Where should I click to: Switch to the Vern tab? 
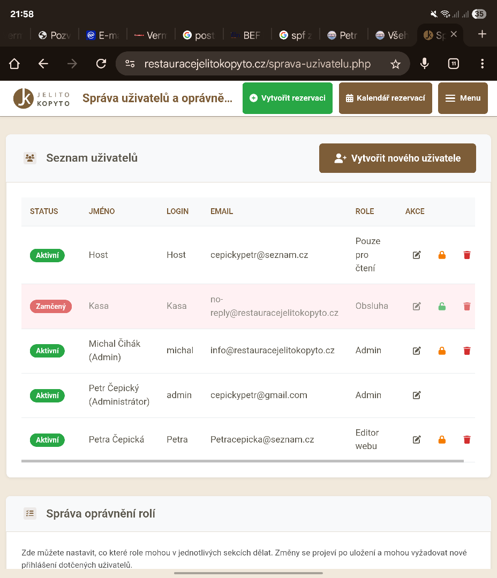coord(150,35)
